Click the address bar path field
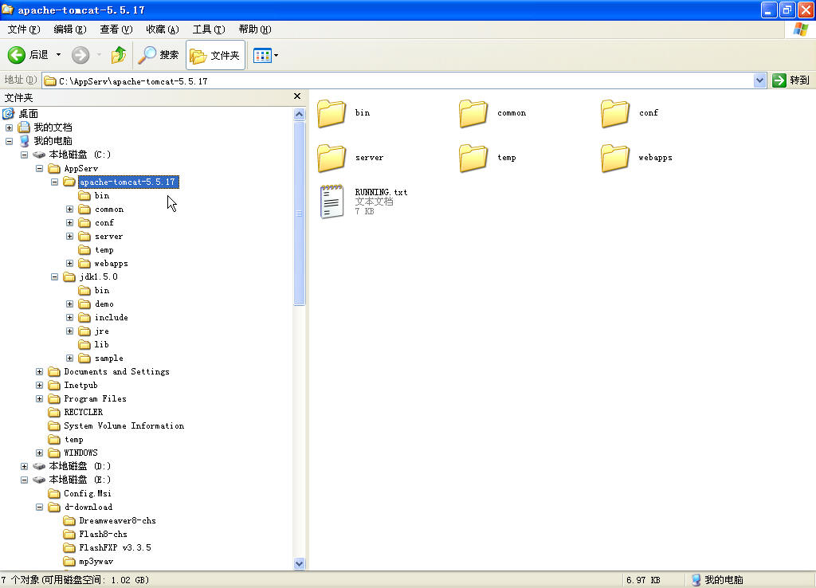This screenshot has width=816, height=588. tap(398, 81)
